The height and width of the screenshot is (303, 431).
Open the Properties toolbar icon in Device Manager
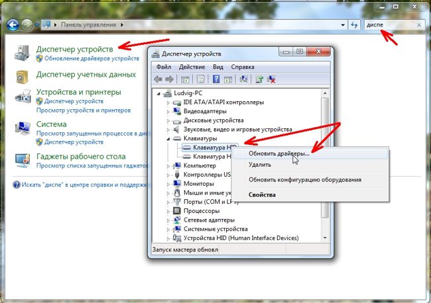click(x=201, y=79)
